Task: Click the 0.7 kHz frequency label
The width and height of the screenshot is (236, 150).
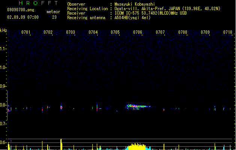Action: (3, 124)
